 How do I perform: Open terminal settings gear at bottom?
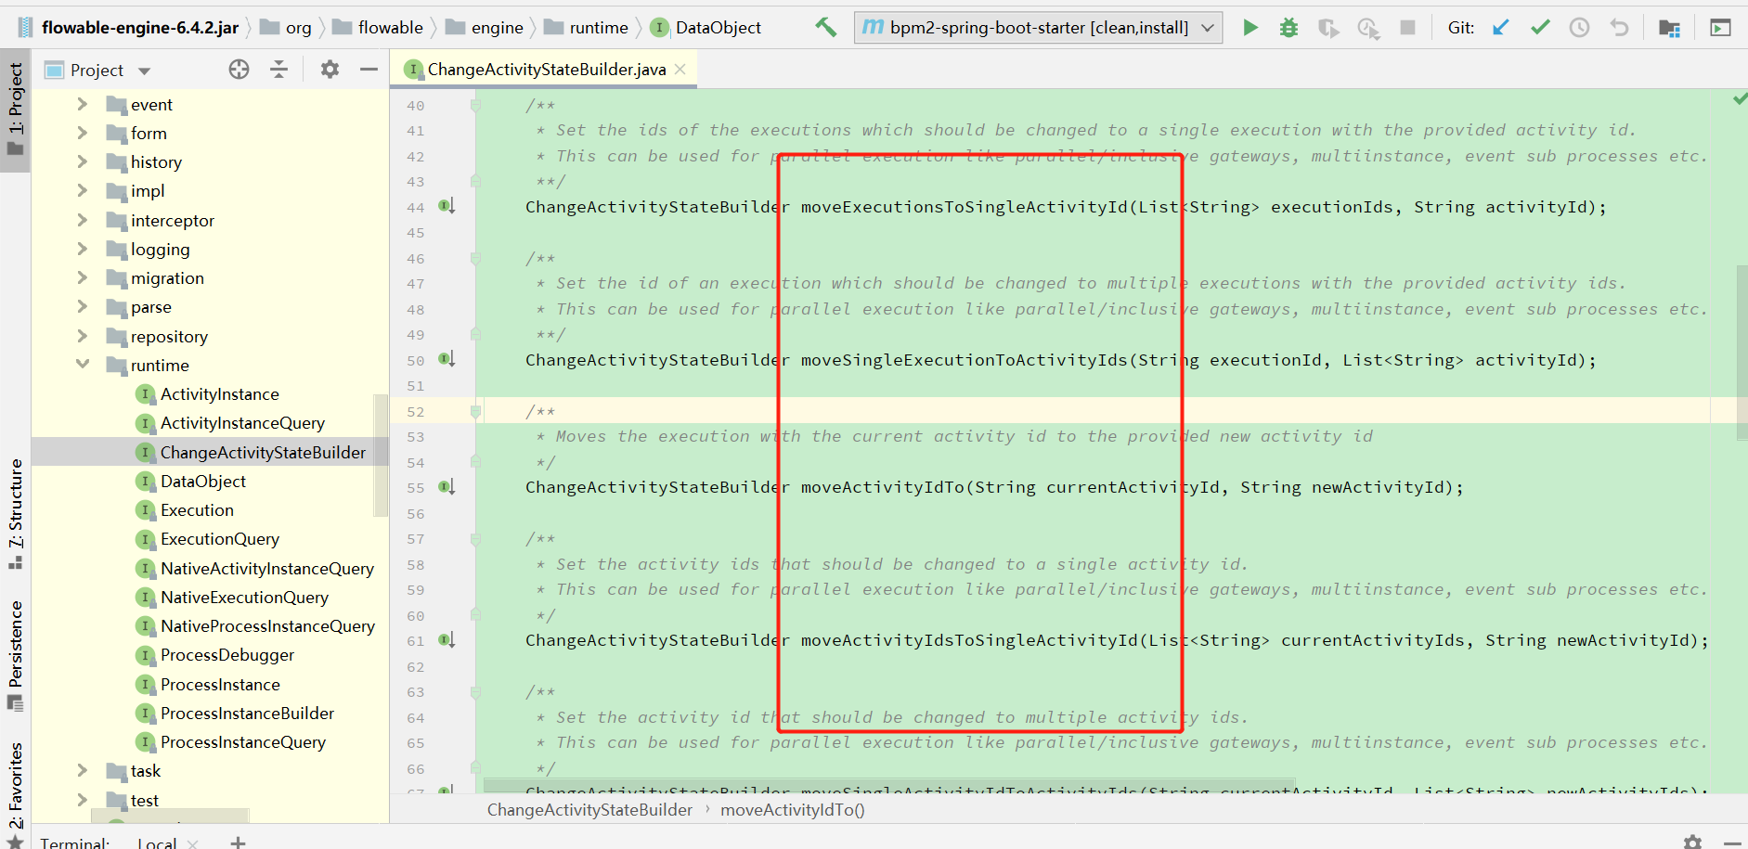tap(1693, 842)
